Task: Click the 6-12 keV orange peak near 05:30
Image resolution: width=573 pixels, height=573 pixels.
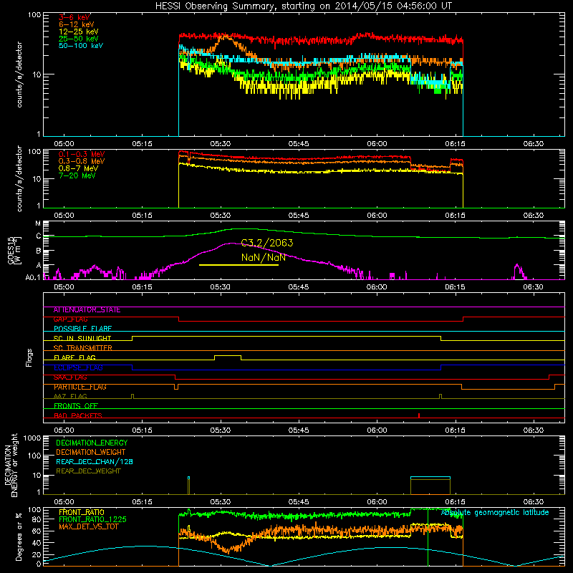Action: 226,38
